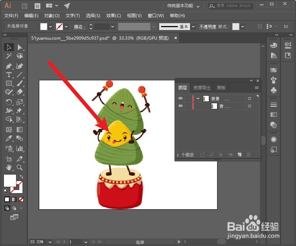Screen dimensions: 296x246
Task: Pick the Type tool
Action: (9, 75)
